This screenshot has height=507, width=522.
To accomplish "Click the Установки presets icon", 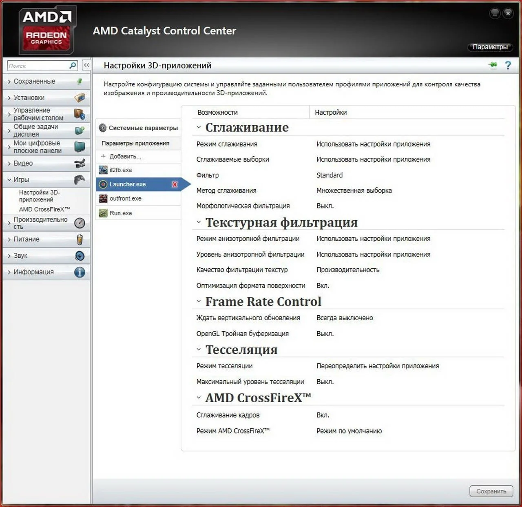I will point(80,98).
